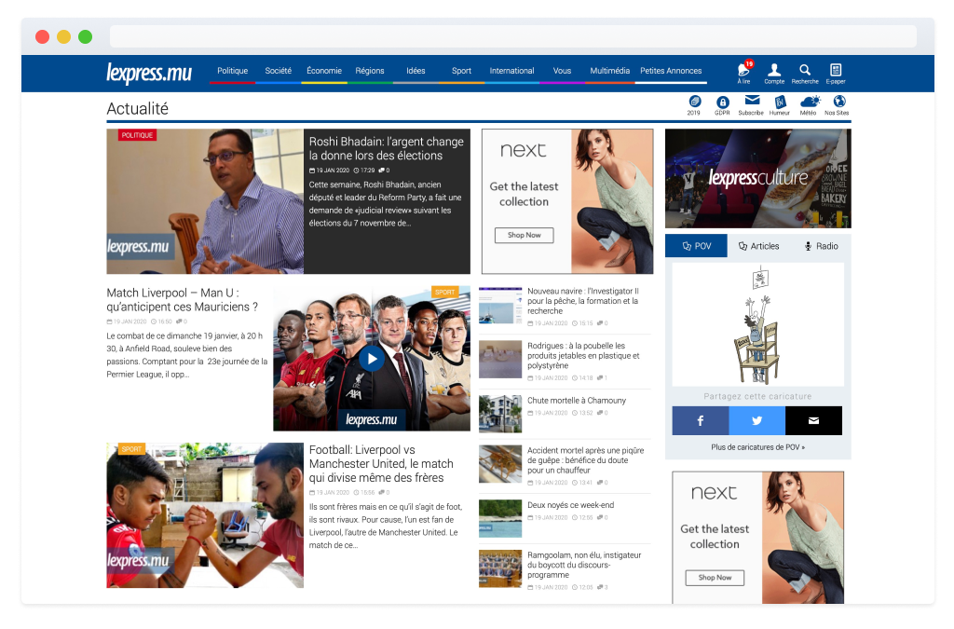
Task: Click the Météo weather icon
Action: tap(809, 103)
